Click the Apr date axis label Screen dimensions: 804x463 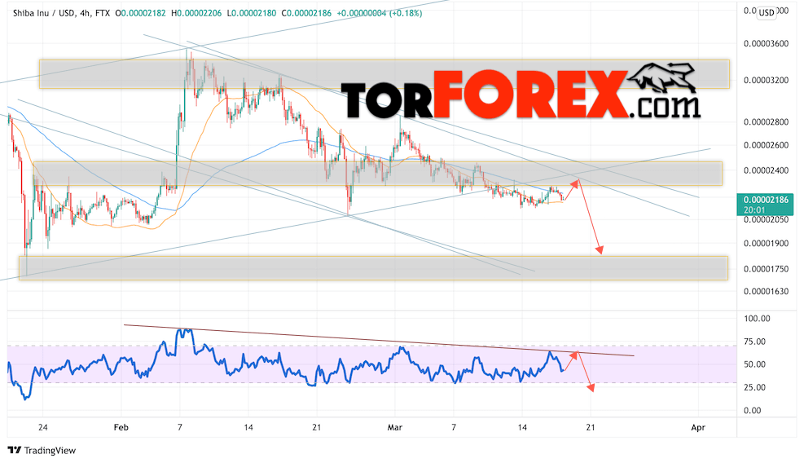click(x=698, y=428)
